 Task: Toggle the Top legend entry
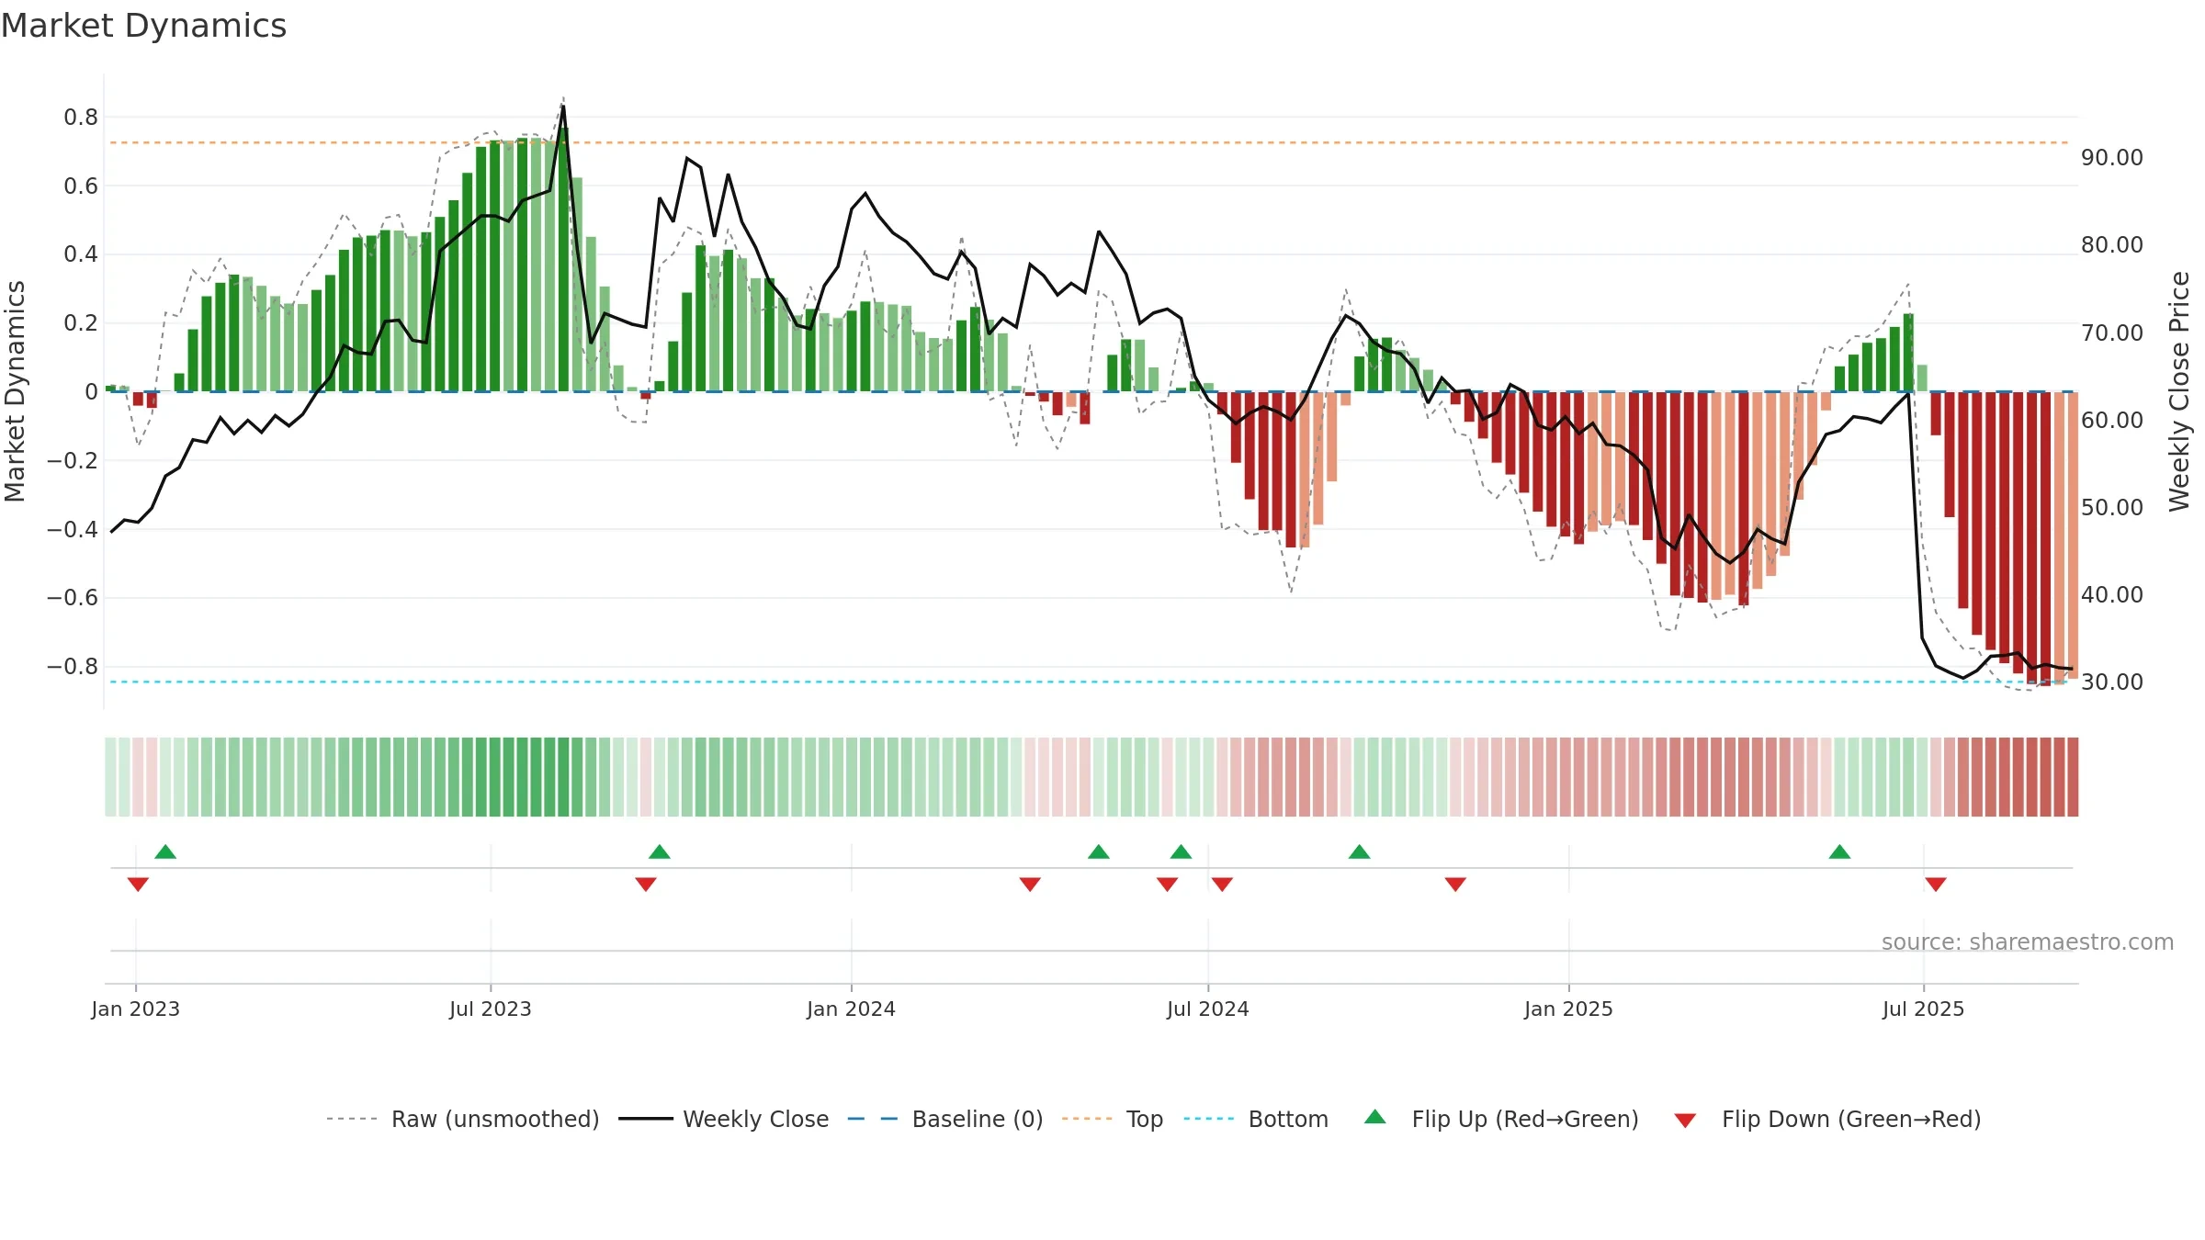1113,1119
